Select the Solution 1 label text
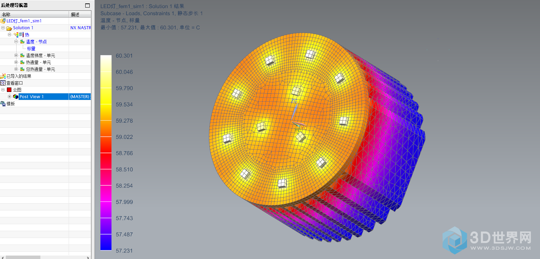 (23, 28)
